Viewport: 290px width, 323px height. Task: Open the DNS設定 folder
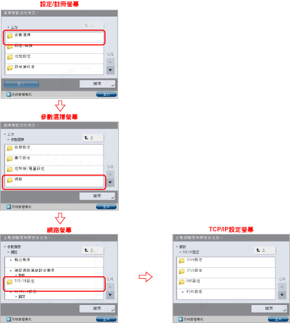[226, 283]
